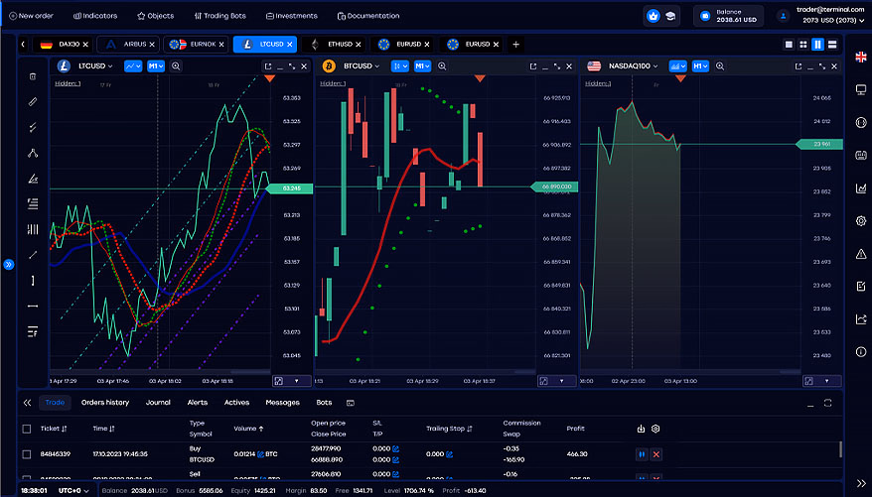Close the LTCUSD tab
The image size is (872, 497).
point(289,44)
